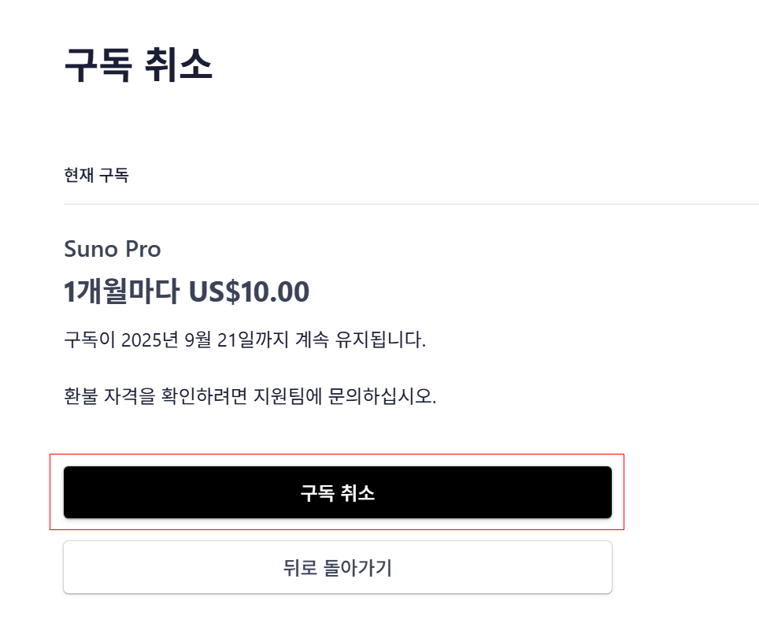The width and height of the screenshot is (759, 642).
Task: Click the 1개월마다 US$10.00 price text
Action: (187, 291)
